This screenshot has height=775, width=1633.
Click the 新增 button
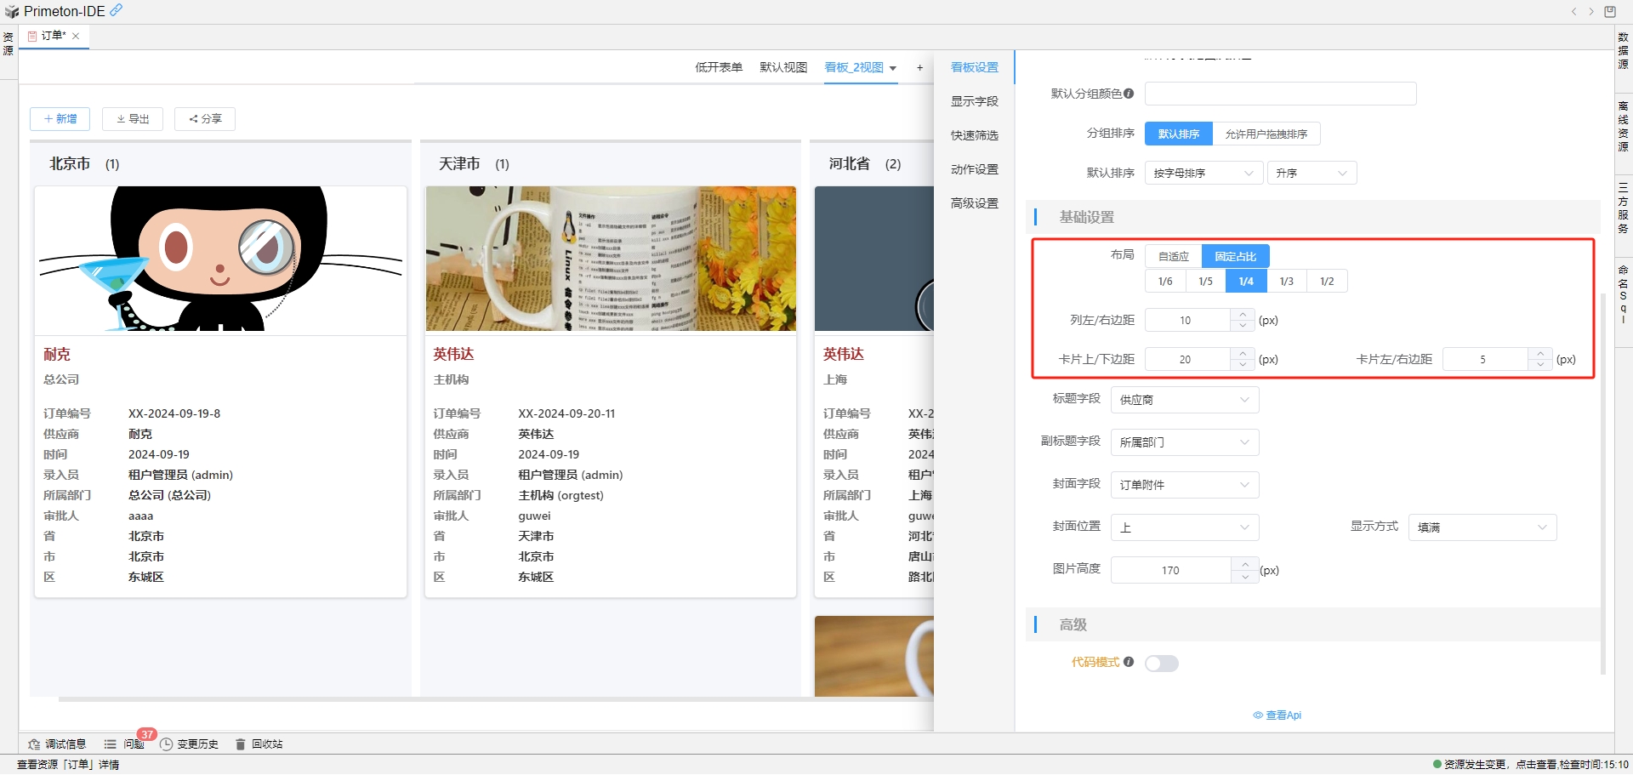[x=60, y=119]
